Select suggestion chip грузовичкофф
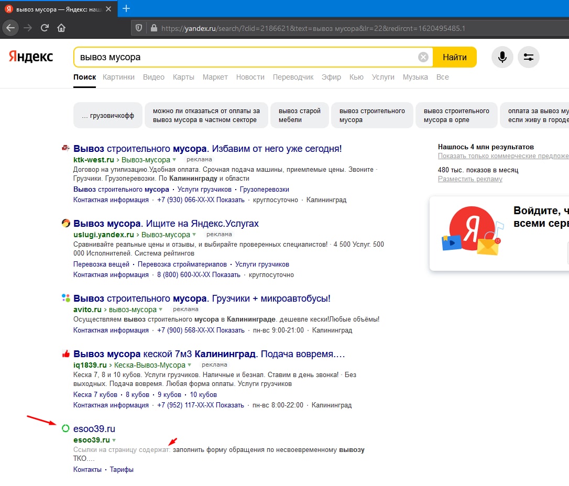Viewport: 569px width, 486px height. click(108, 115)
